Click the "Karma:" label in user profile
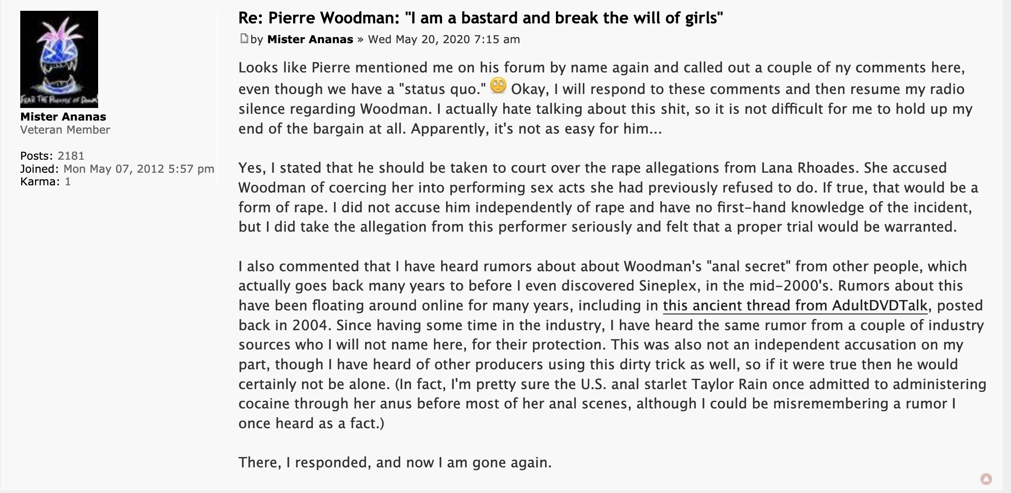This screenshot has width=1011, height=493. tap(40, 182)
